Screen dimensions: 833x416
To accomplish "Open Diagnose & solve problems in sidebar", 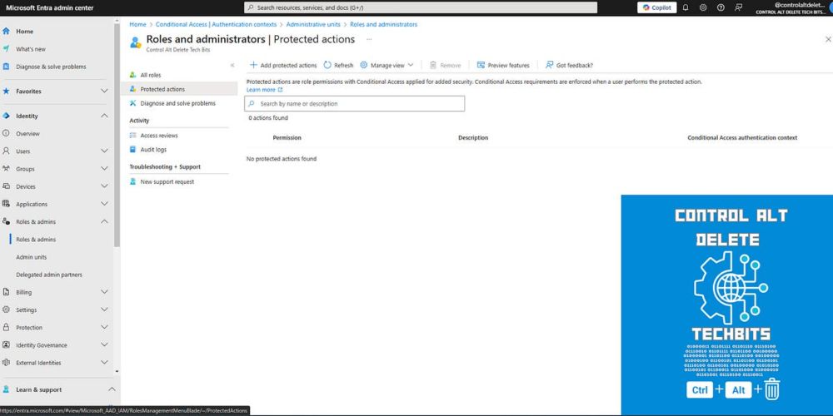I will pos(51,67).
